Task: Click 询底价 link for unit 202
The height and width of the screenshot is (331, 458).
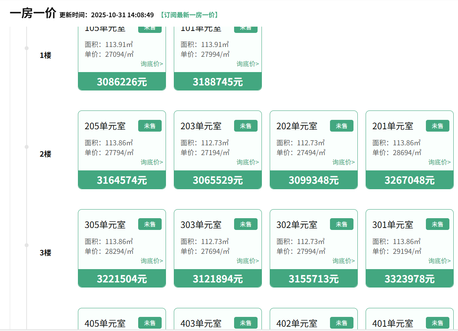Action: tap(344, 162)
